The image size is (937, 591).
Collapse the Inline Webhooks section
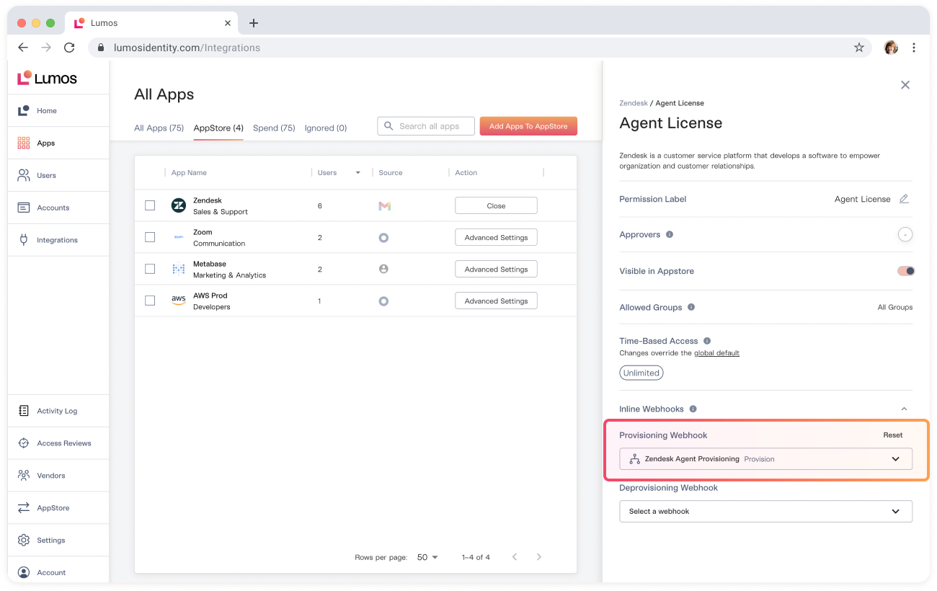point(905,409)
